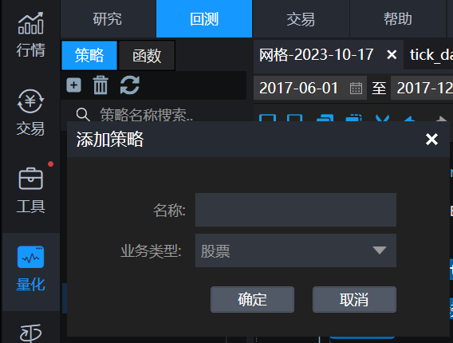The height and width of the screenshot is (343, 453).
Task: Click the 名称 name input field
Action: pos(296,210)
